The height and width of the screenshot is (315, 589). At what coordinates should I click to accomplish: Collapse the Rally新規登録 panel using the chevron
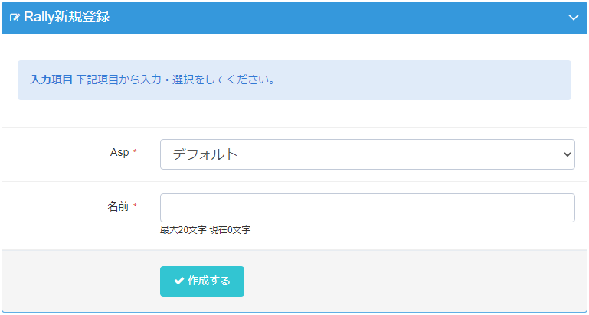(573, 18)
